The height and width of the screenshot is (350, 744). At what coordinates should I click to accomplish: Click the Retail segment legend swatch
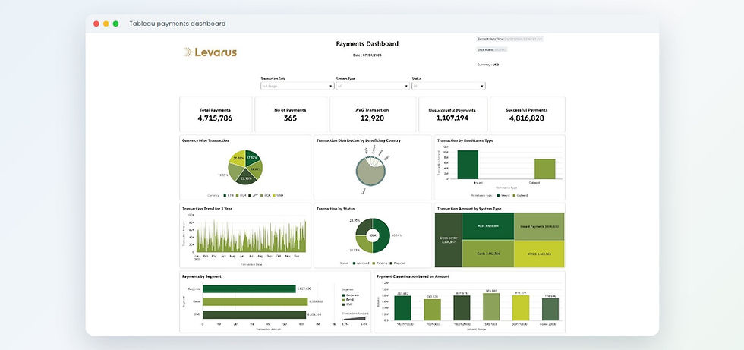coord(343,300)
